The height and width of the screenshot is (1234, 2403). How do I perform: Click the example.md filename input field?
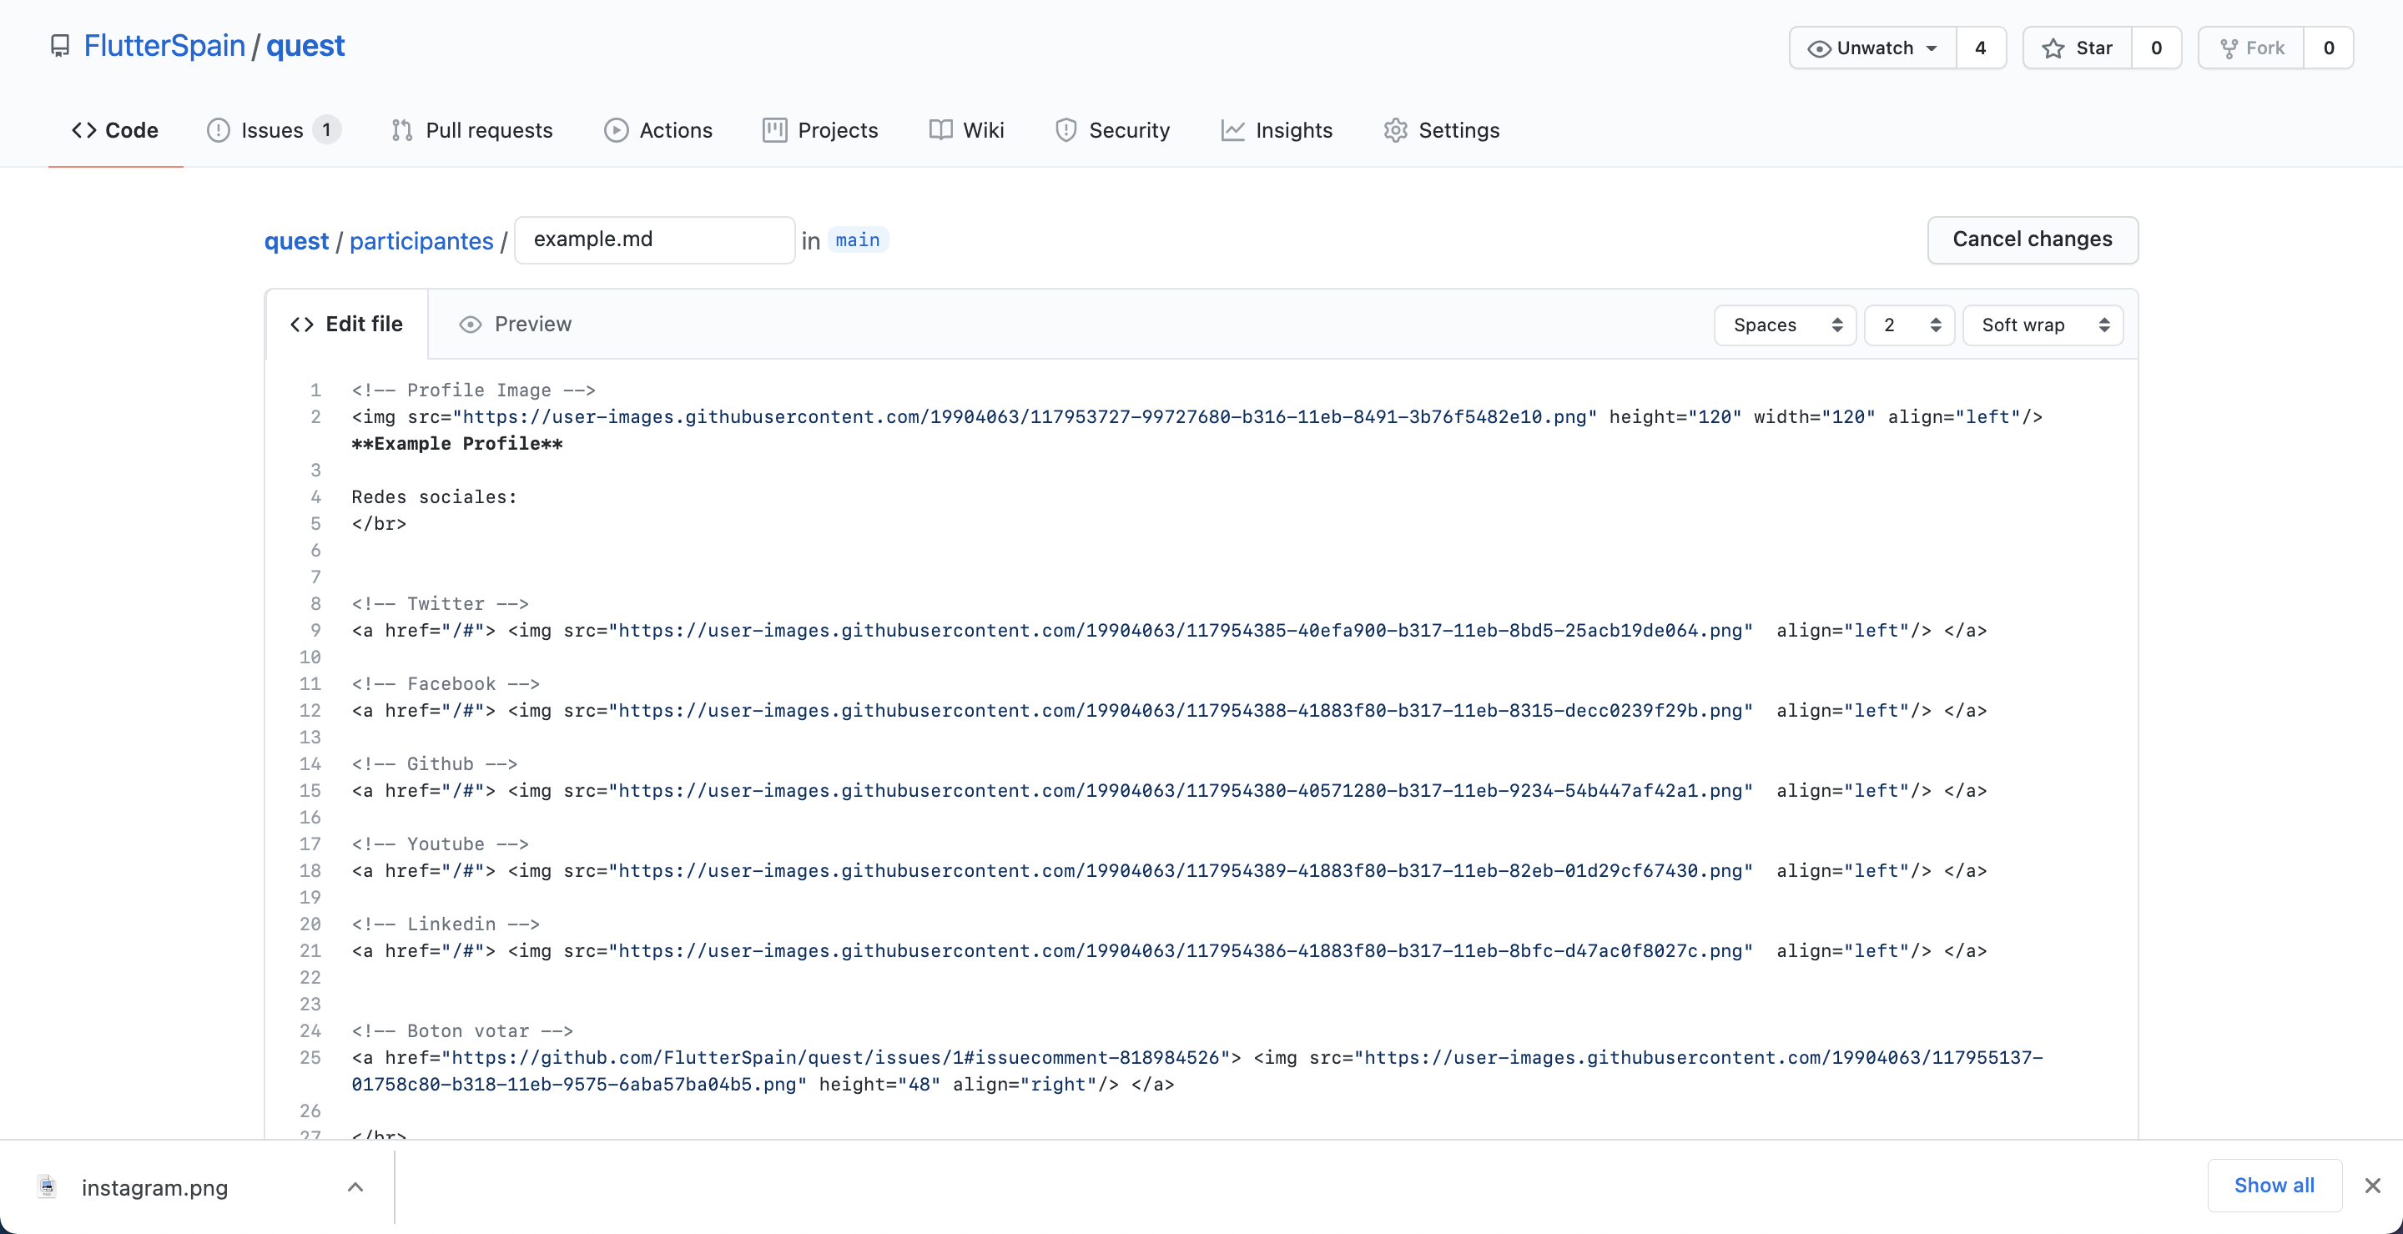click(x=655, y=239)
